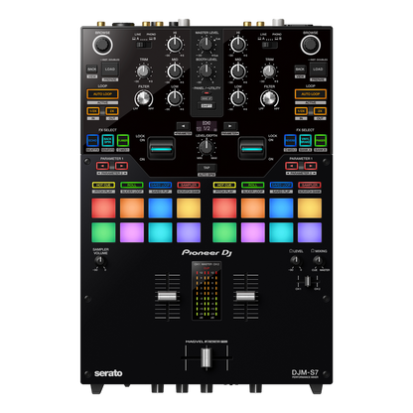Switch right deck pads to SAMPLER mode
The width and height of the screenshot is (413, 413).
coord(310,185)
